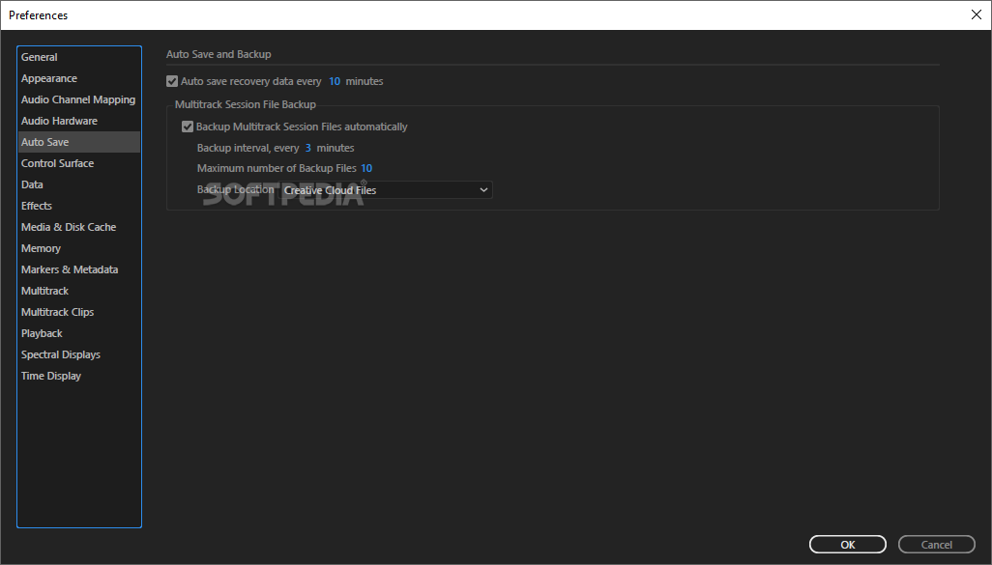
Task: Select the Multitrack category
Action: click(79, 291)
